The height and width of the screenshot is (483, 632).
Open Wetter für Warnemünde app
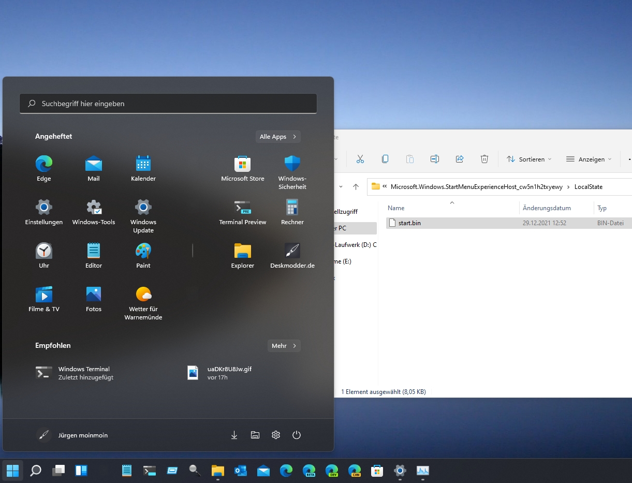tap(143, 303)
